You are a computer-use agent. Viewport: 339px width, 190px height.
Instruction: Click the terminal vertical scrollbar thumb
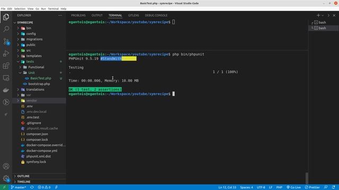307,178
